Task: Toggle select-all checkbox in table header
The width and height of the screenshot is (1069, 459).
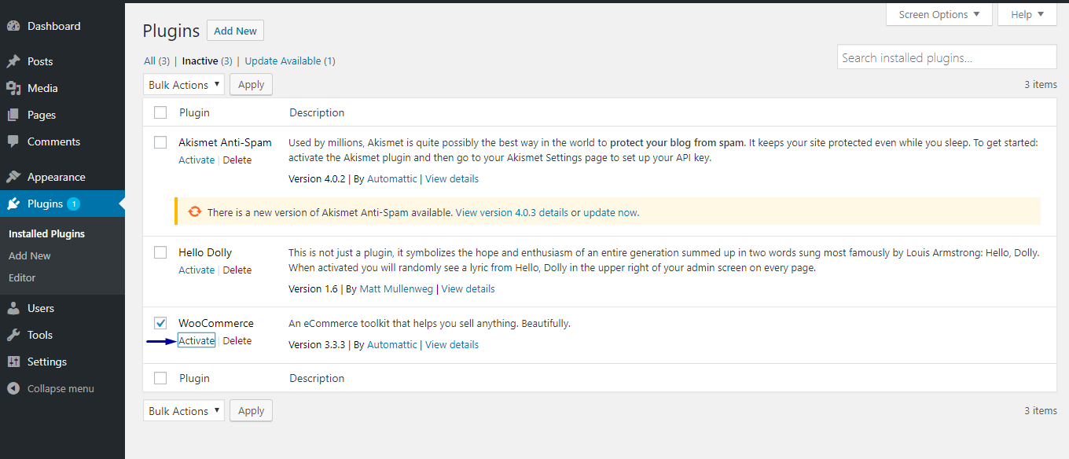Action: point(160,112)
